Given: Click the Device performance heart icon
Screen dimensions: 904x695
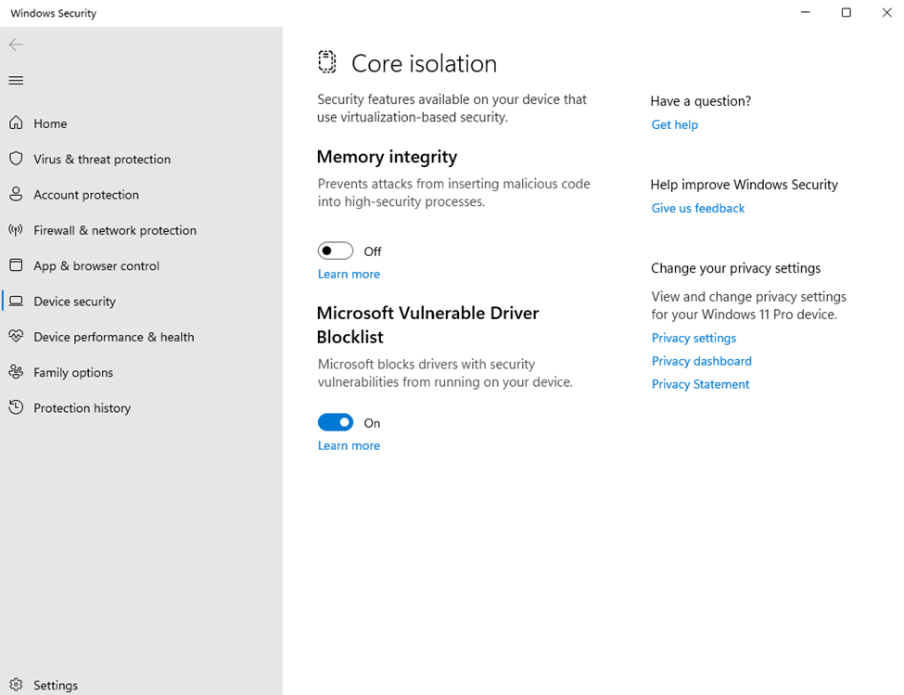Looking at the screenshot, I should pos(16,336).
